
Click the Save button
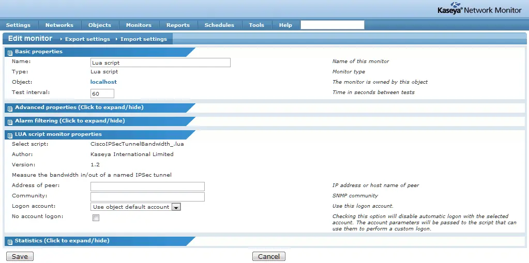pyautogui.click(x=20, y=256)
